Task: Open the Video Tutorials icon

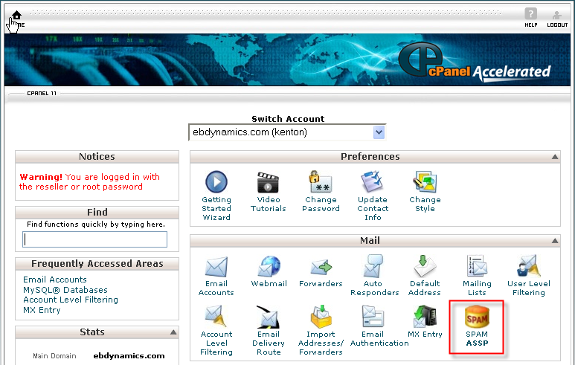Action: (x=269, y=182)
